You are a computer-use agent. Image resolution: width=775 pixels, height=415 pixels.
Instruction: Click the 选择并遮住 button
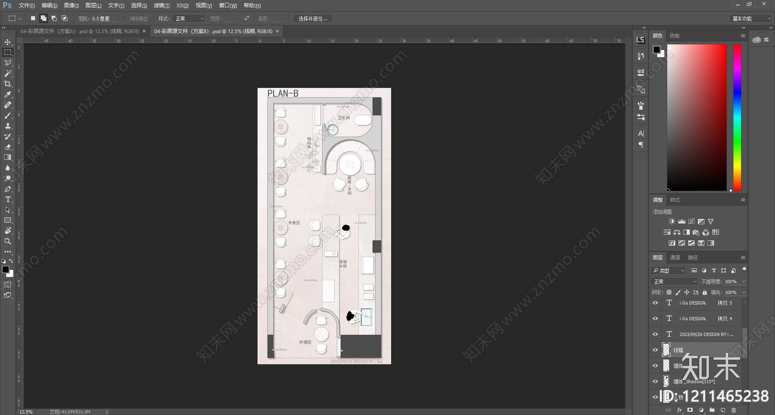click(312, 18)
